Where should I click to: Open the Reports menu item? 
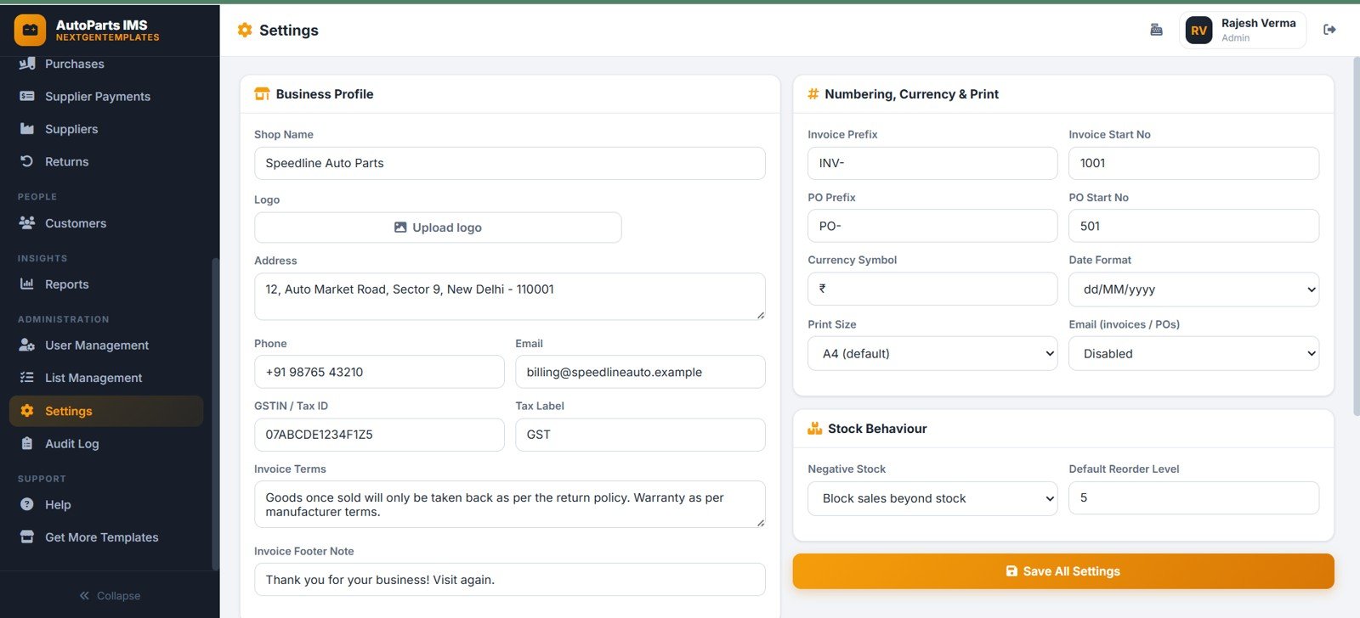[106, 284]
